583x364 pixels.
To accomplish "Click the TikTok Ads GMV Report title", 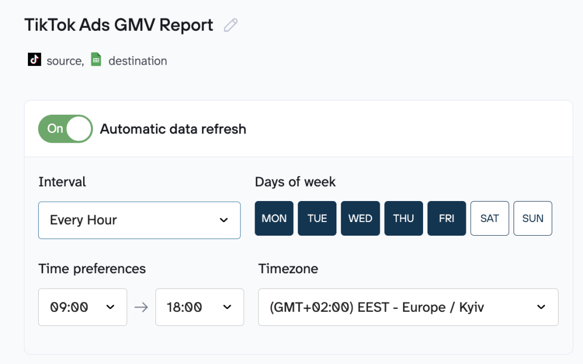I will (x=118, y=25).
